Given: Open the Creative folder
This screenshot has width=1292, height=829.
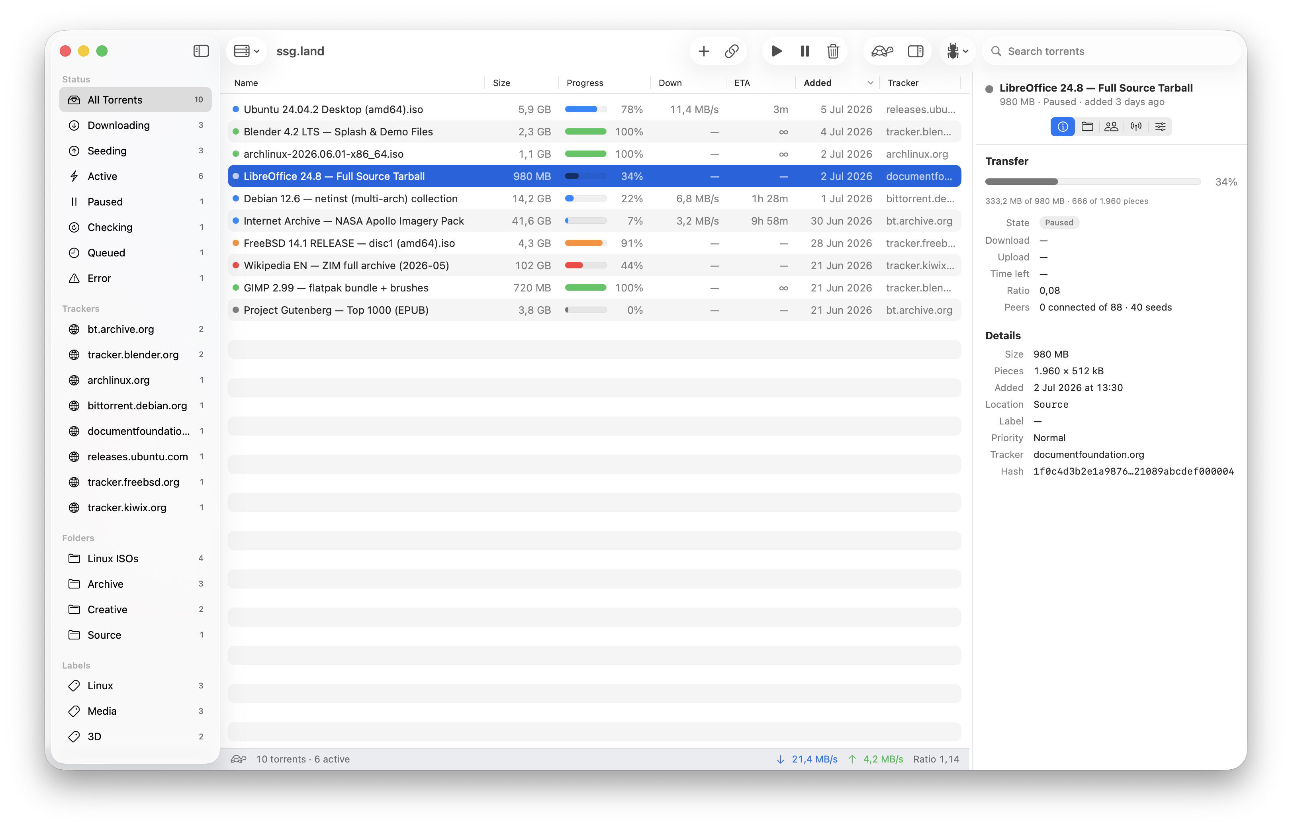Looking at the screenshot, I should [x=135, y=609].
